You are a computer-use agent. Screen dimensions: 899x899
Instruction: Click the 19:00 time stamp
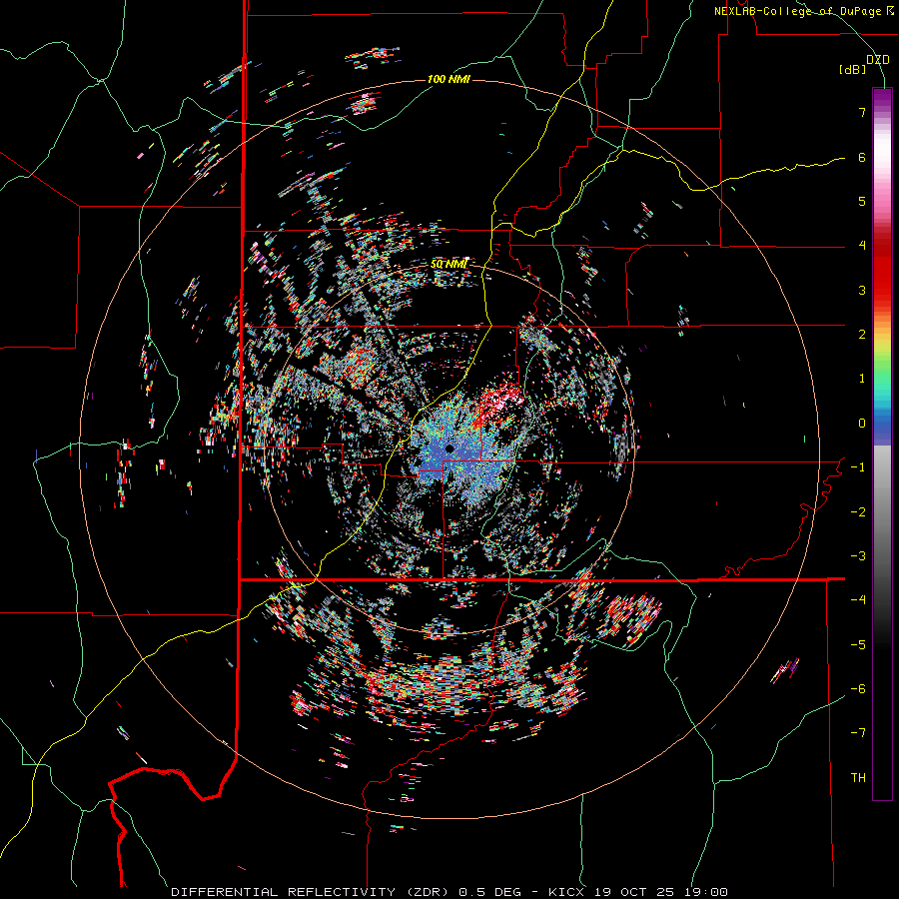(x=707, y=892)
